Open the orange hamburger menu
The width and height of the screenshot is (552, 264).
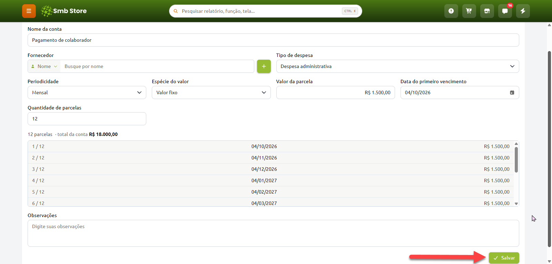coord(29,11)
